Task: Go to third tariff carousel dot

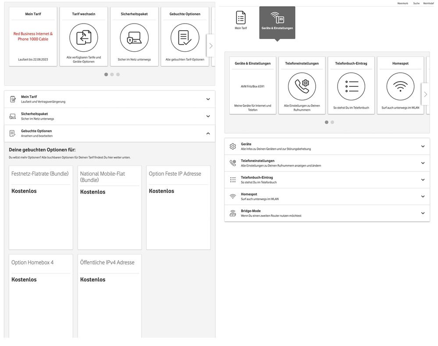Action: [x=118, y=74]
